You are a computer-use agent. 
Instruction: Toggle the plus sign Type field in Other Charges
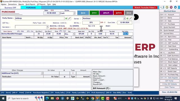click(73, 73)
